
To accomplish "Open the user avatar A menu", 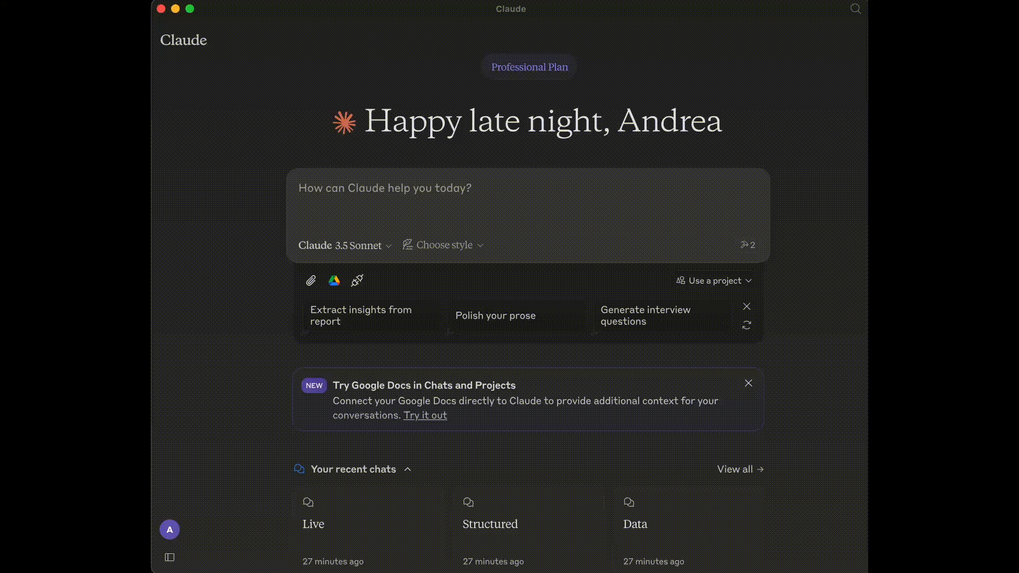I will point(170,529).
